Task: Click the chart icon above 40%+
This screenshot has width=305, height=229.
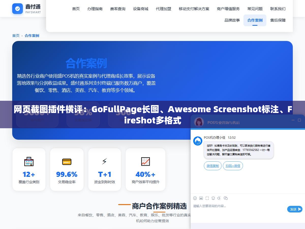Action: point(146,162)
